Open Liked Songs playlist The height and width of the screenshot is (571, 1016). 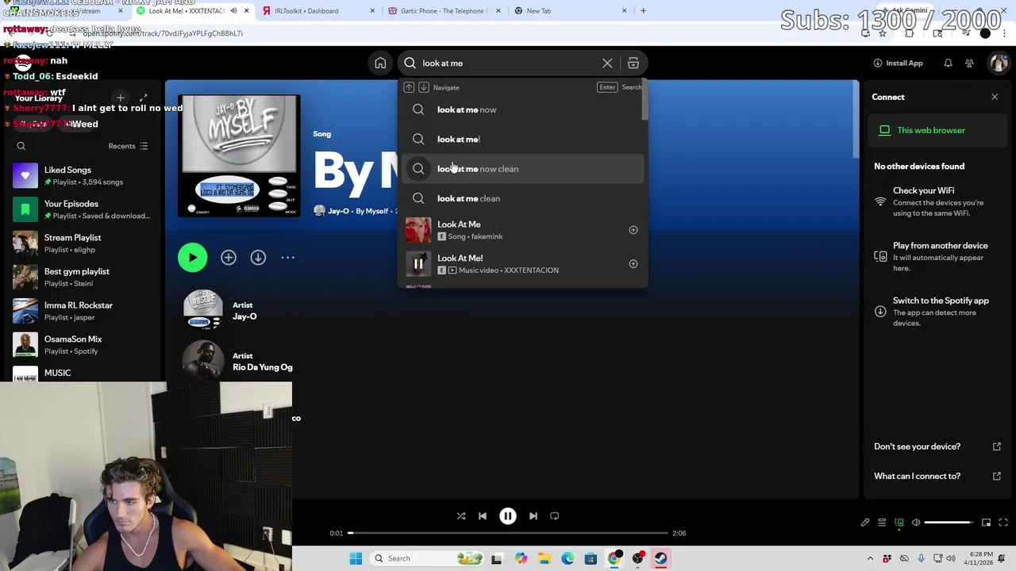83,175
